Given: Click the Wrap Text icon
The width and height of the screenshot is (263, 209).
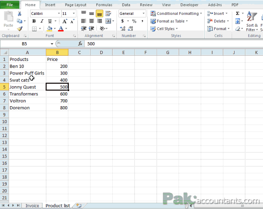Looking at the screenshot, I should (108, 13).
